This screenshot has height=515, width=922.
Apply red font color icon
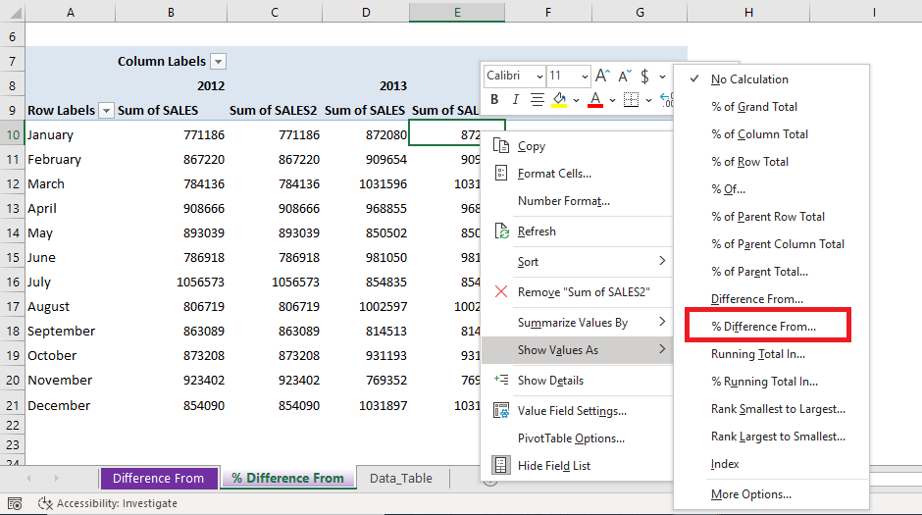(x=595, y=100)
